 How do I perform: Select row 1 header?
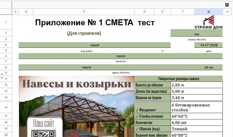point(6,22)
